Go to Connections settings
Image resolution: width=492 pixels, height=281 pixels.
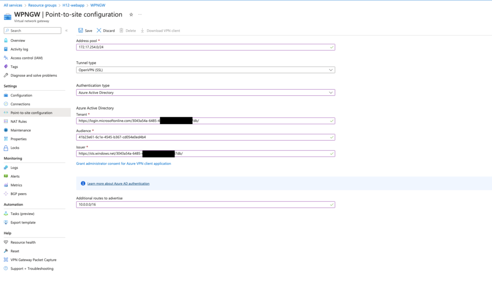pos(20,104)
